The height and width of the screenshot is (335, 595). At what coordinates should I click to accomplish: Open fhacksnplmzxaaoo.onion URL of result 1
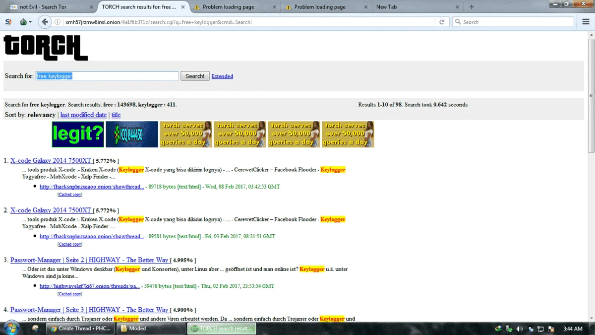[x=92, y=187]
